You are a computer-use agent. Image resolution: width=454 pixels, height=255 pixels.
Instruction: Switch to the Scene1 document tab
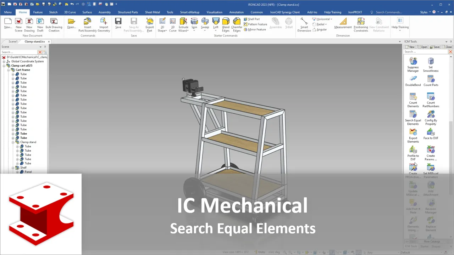(13, 41)
